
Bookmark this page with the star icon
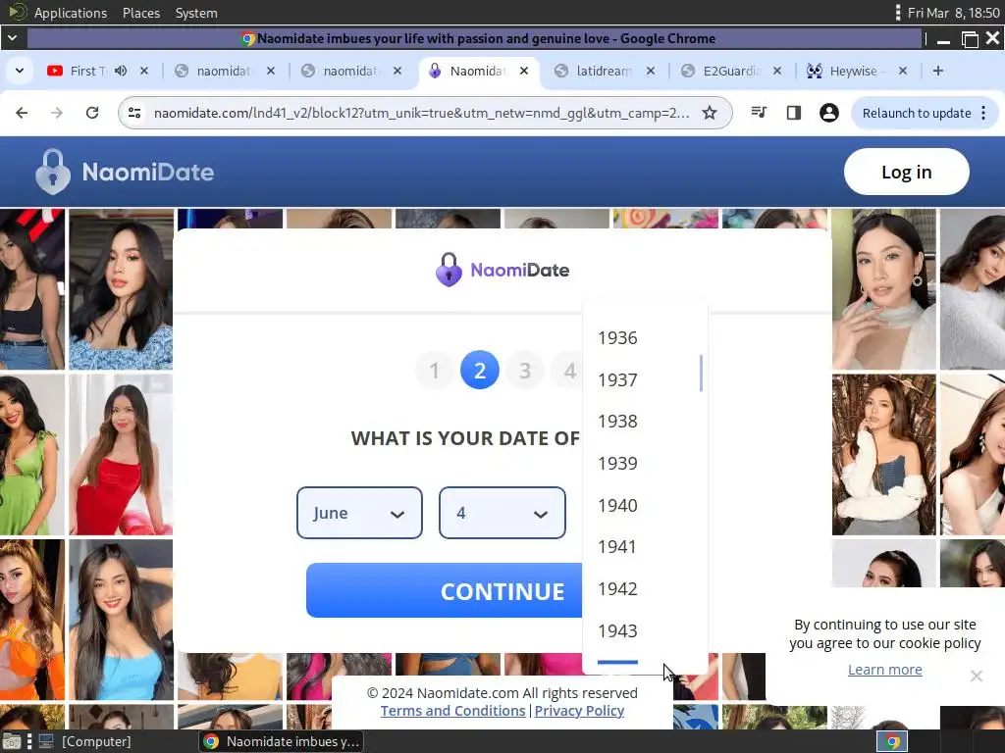(709, 113)
